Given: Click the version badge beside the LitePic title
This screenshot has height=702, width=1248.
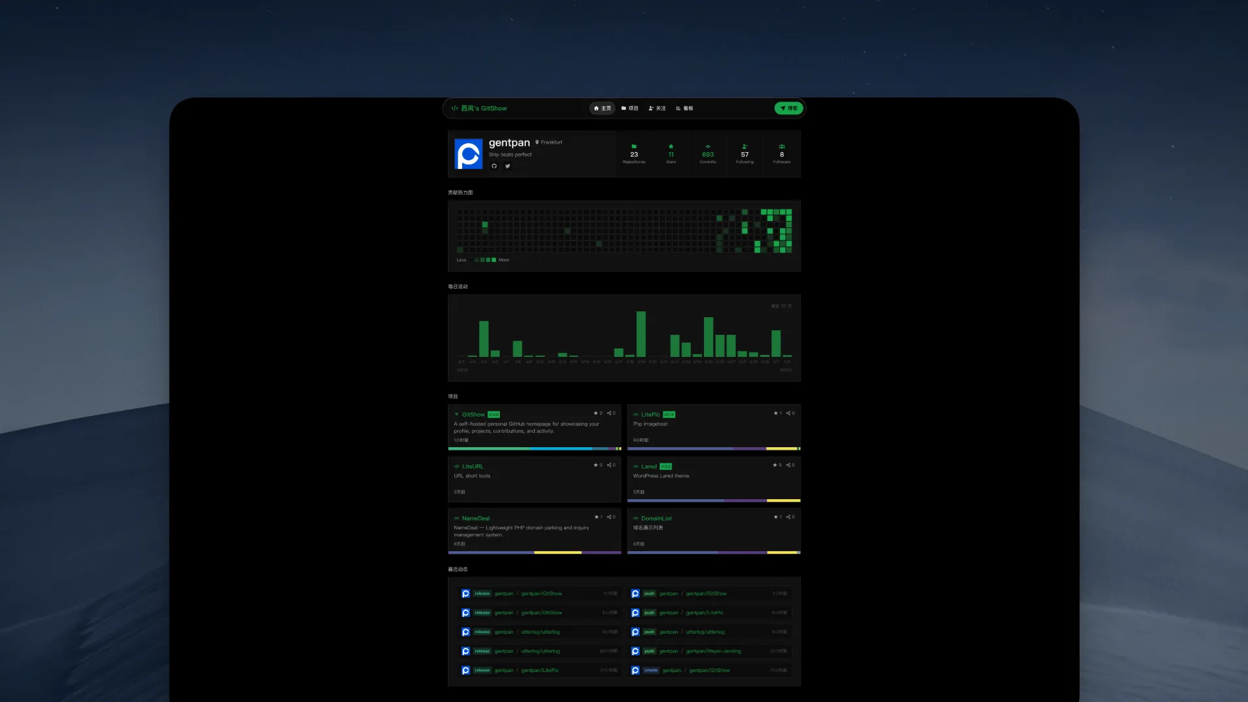Looking at the screenshot, I should pos(669,415).
